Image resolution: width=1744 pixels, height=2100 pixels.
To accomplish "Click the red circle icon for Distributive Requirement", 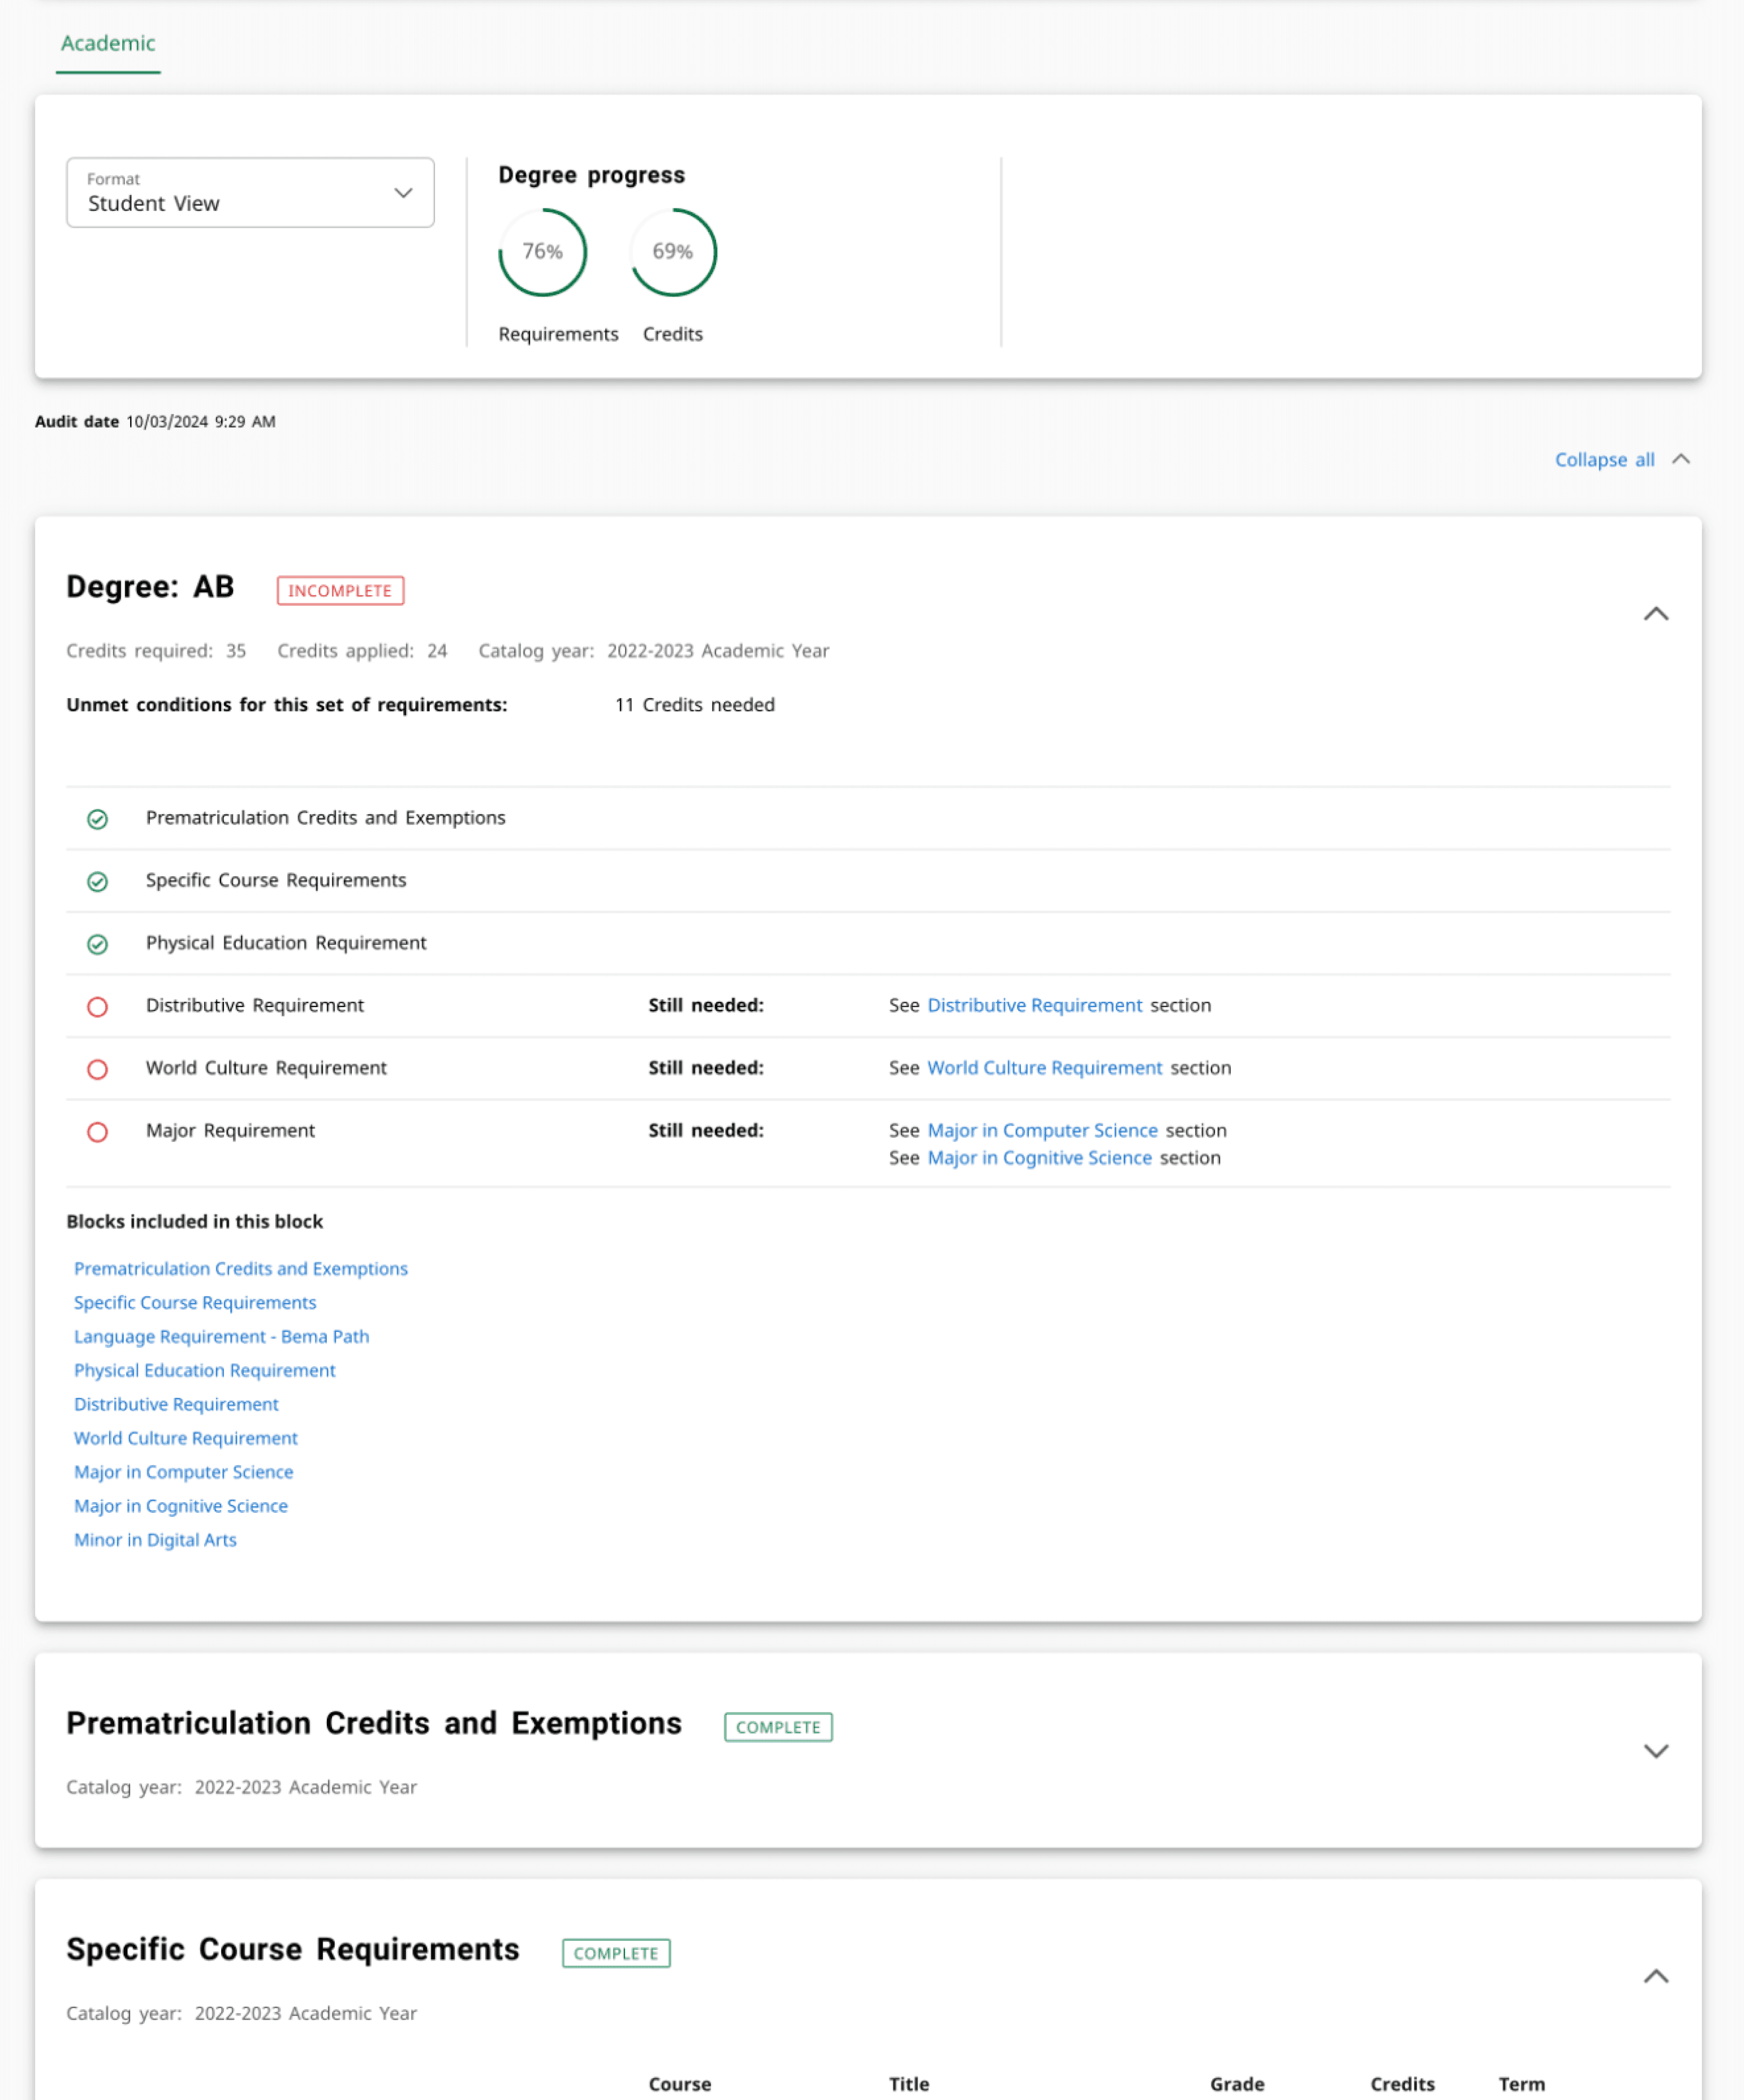I will (x=97, y=1007).
